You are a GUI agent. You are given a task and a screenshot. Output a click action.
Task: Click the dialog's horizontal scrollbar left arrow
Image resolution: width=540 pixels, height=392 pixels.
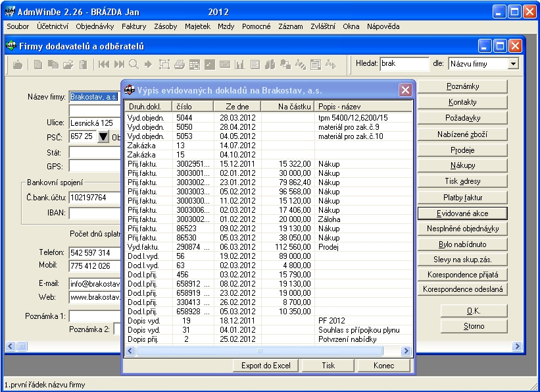[x=130, y=351]
